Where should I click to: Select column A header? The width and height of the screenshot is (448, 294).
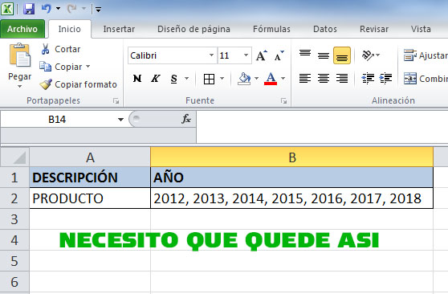pos(90,157)
